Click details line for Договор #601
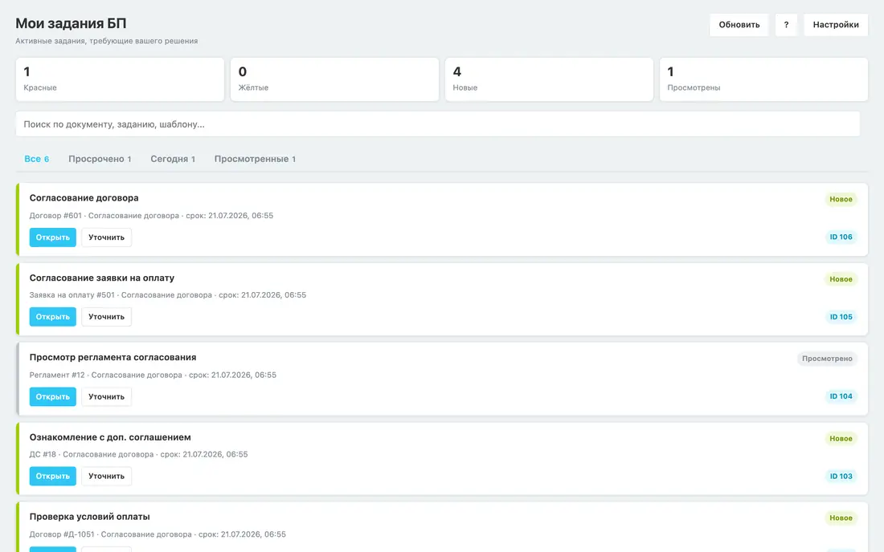 tap(151, 216)
